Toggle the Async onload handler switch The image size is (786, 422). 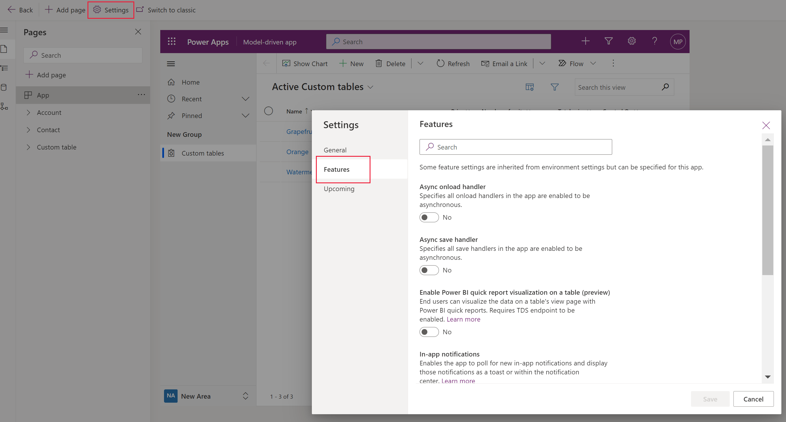[429, 217]
